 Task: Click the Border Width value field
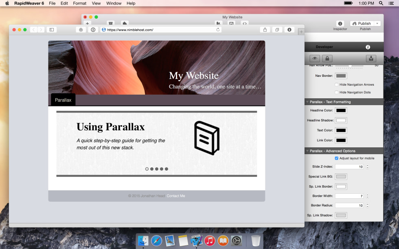pos(350,196)
